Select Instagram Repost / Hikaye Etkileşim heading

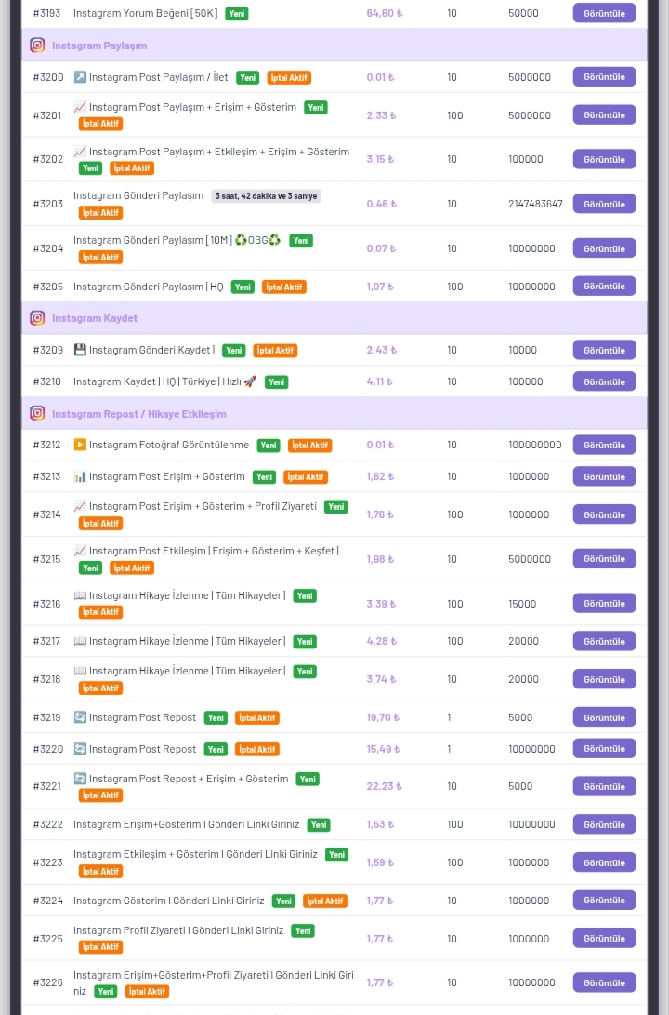[139, 414]
